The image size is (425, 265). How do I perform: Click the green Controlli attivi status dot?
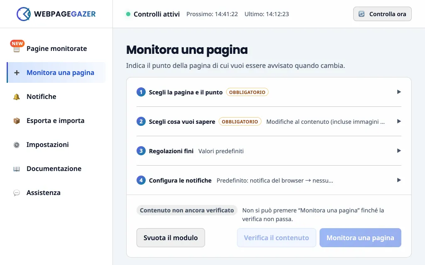tap(128, 14)
